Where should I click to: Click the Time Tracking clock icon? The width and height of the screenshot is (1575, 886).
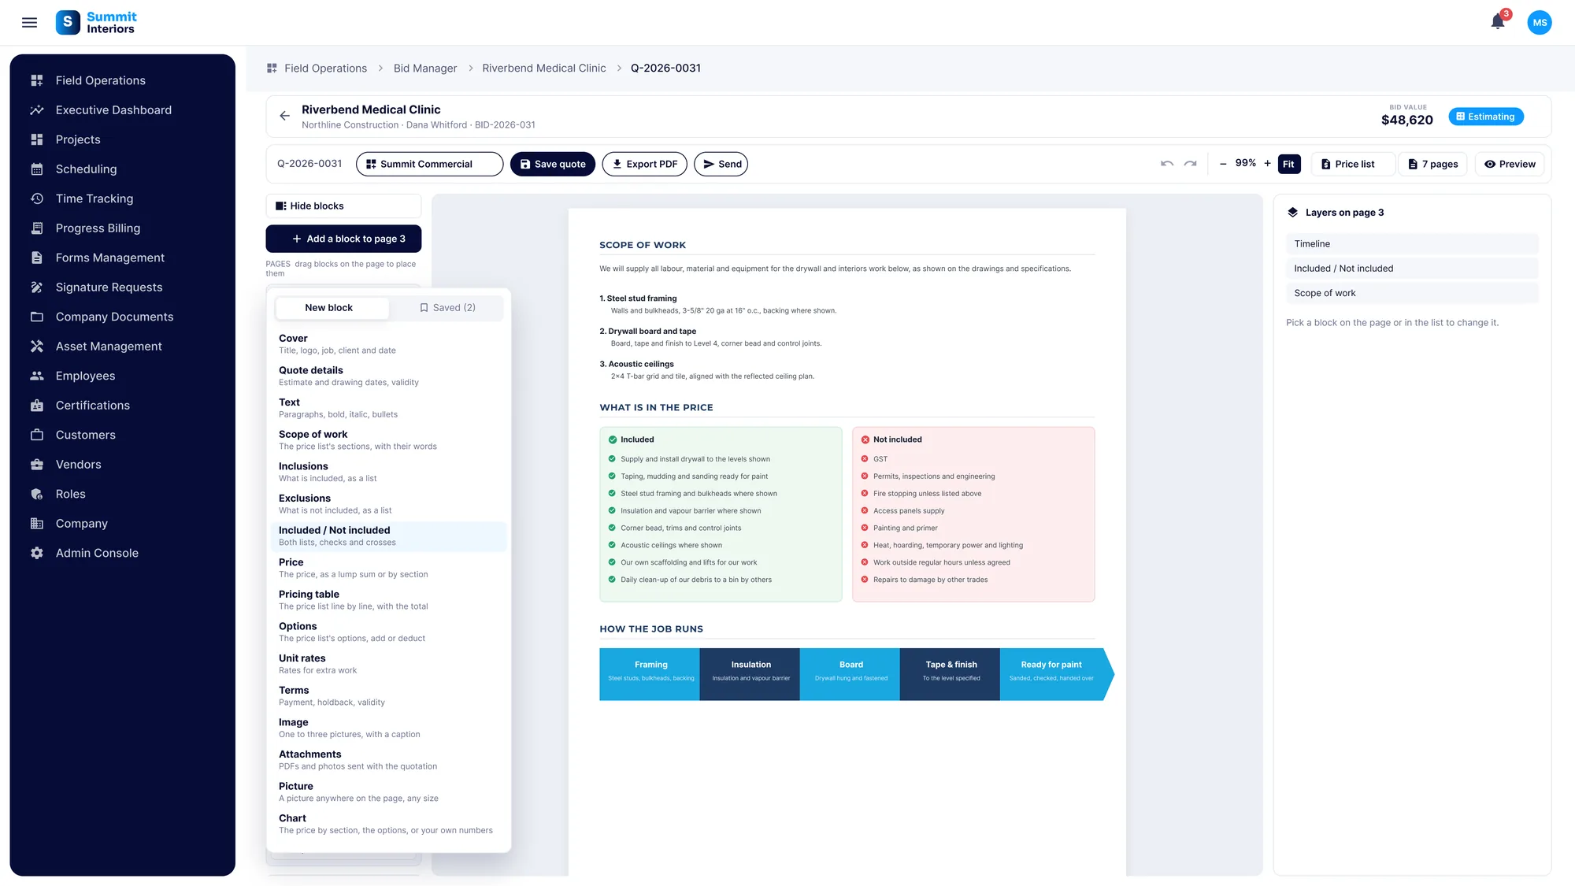pos(37,198)
